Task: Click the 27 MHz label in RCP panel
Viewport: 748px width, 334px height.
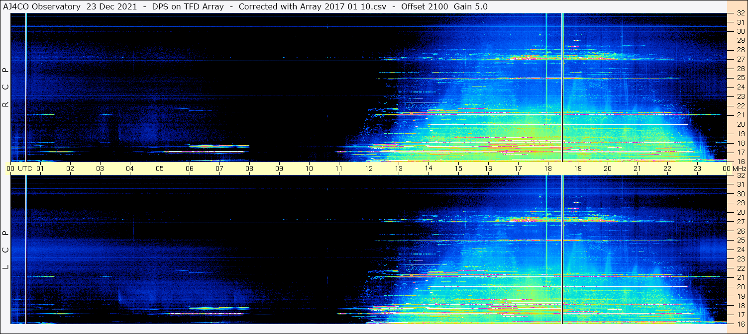Action: coord(741,59)
